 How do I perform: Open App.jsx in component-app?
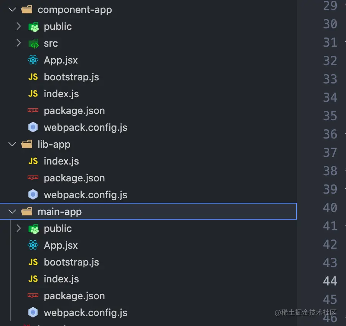click(61, 60)
